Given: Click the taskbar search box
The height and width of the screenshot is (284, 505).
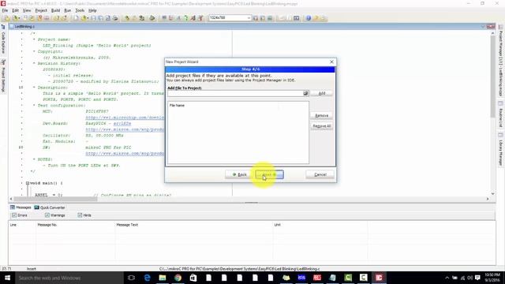Looking at the screenshot, I should point(69,278).
